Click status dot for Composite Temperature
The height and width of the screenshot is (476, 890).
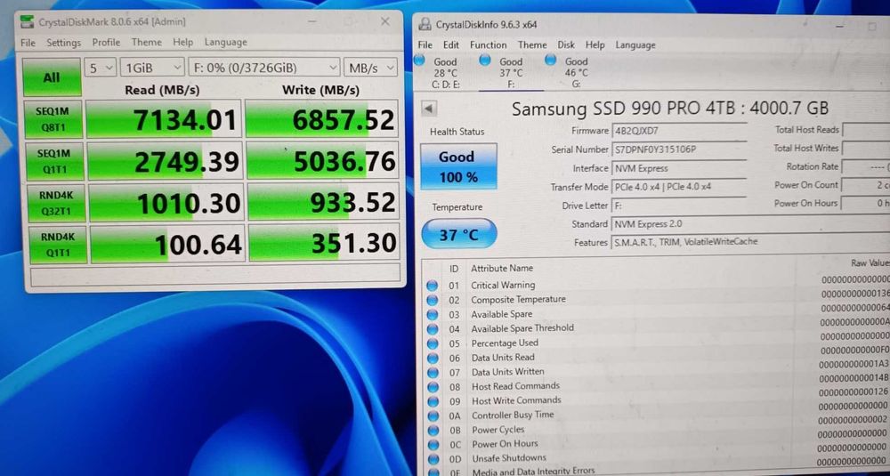(x=432, y=300)
